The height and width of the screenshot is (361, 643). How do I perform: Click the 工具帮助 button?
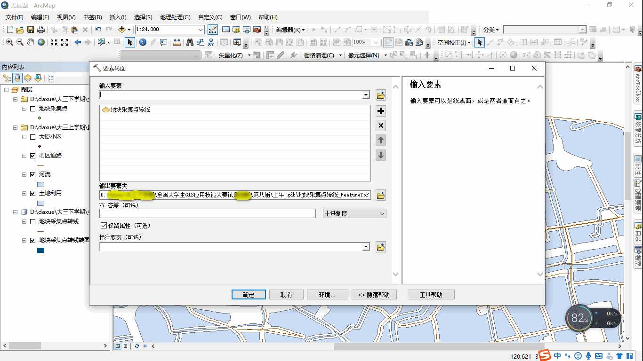[x=431, y=295]
